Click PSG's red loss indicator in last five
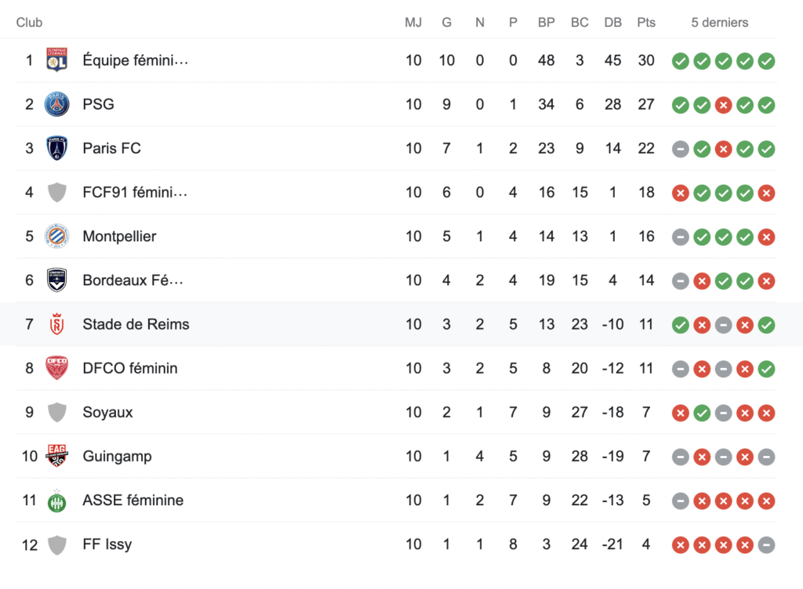The image size is (803, 589). click(724, 104)
